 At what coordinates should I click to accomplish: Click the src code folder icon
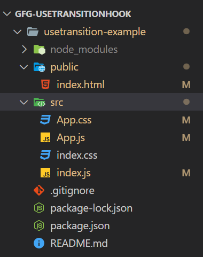[x=40, y=103]
